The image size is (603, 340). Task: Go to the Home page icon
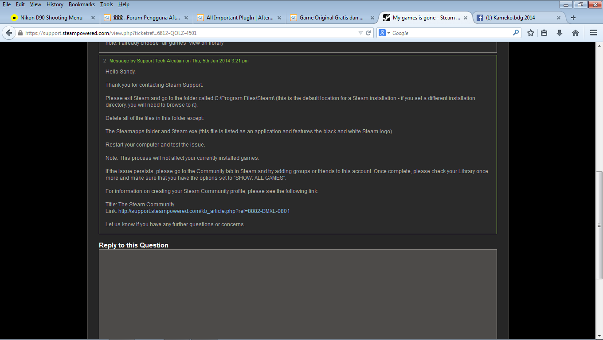point(576,33)
